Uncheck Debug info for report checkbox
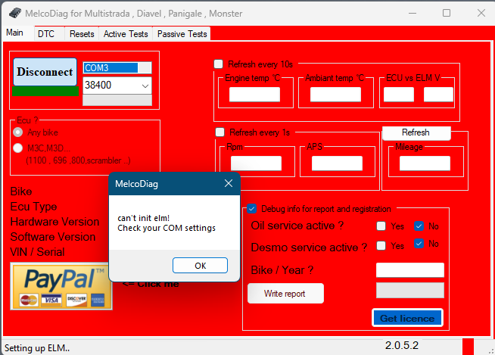 click(251, 208)
